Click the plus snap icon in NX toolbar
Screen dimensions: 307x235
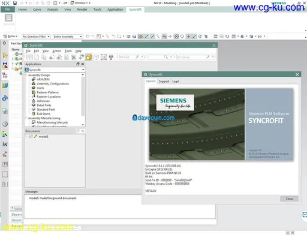point(188,37)
